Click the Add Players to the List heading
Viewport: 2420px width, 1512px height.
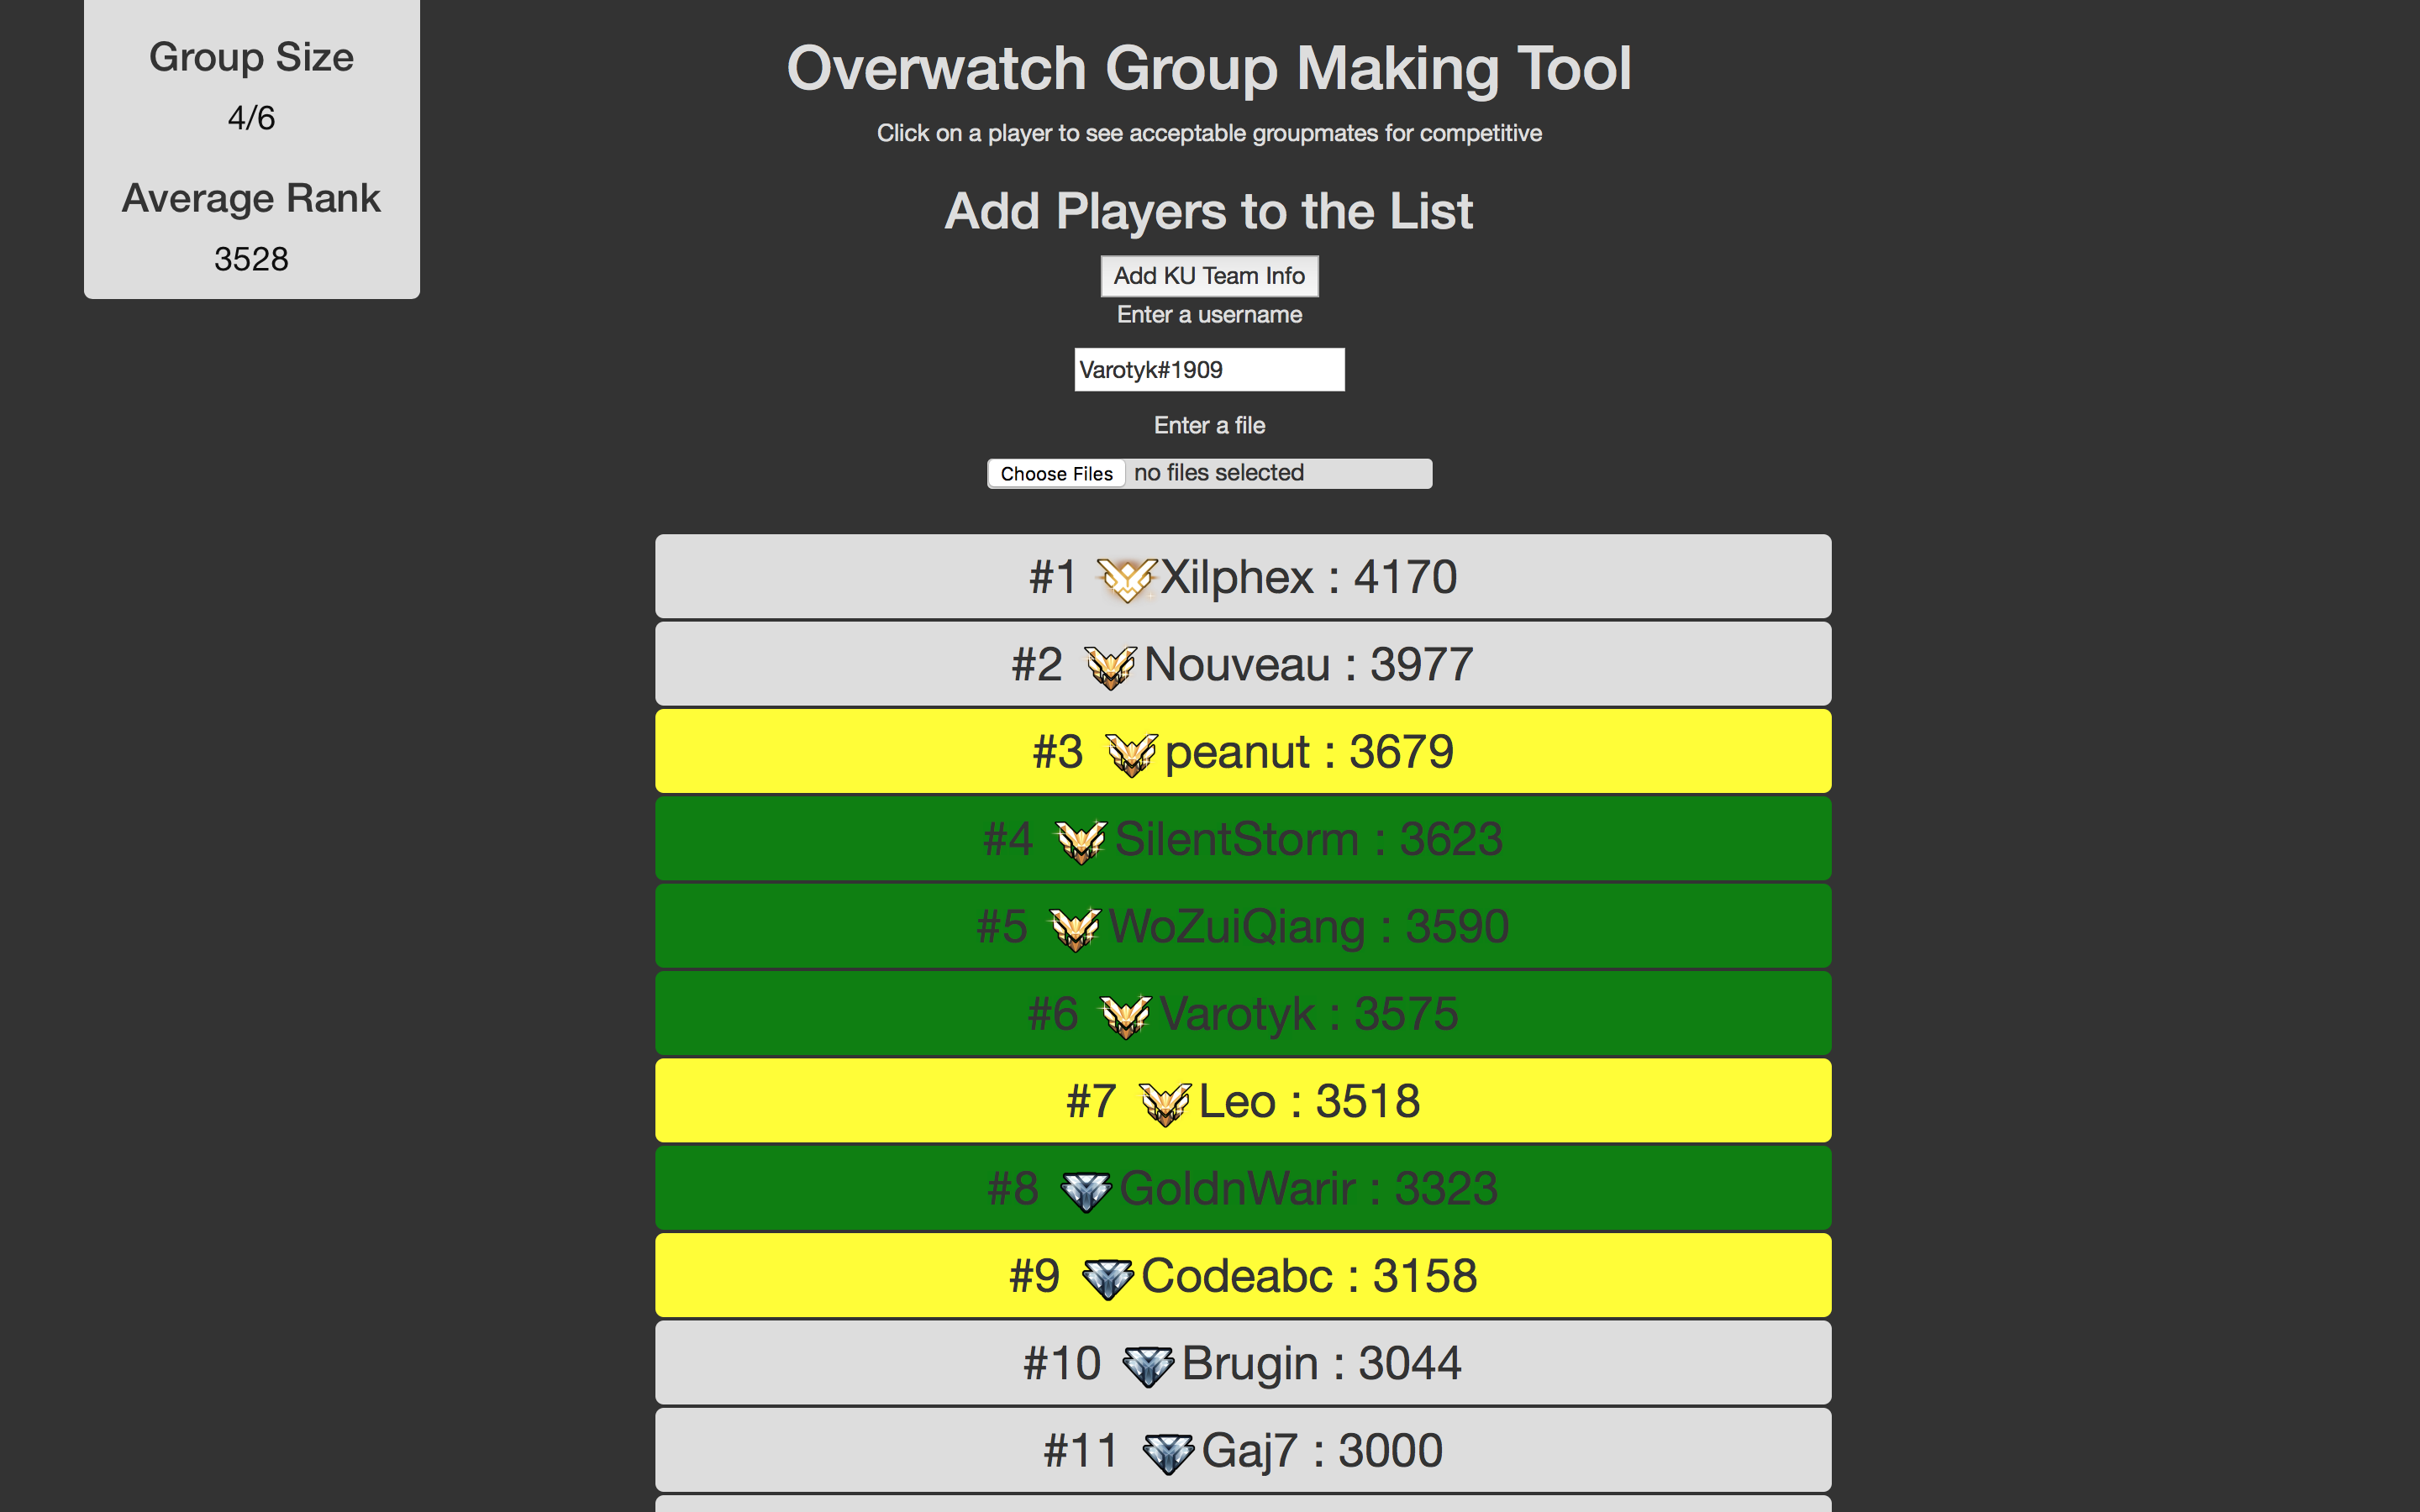click(x=1209, y=212)
